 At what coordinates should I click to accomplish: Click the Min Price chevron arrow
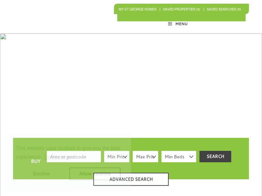[125, 157]
